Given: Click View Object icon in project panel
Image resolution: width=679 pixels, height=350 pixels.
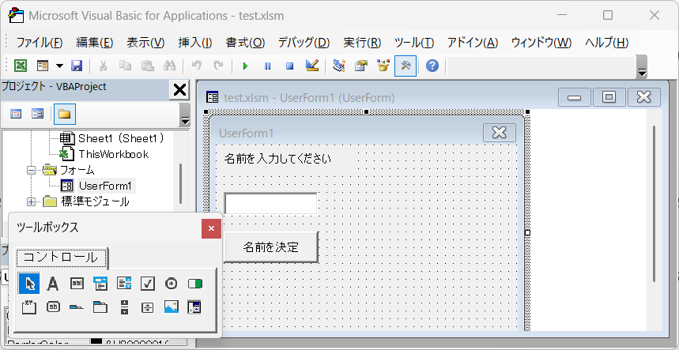Looking at the screenshot, I should (x=38, y=115).
